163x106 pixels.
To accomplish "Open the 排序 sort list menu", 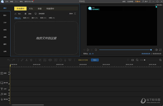I will 73,14.
